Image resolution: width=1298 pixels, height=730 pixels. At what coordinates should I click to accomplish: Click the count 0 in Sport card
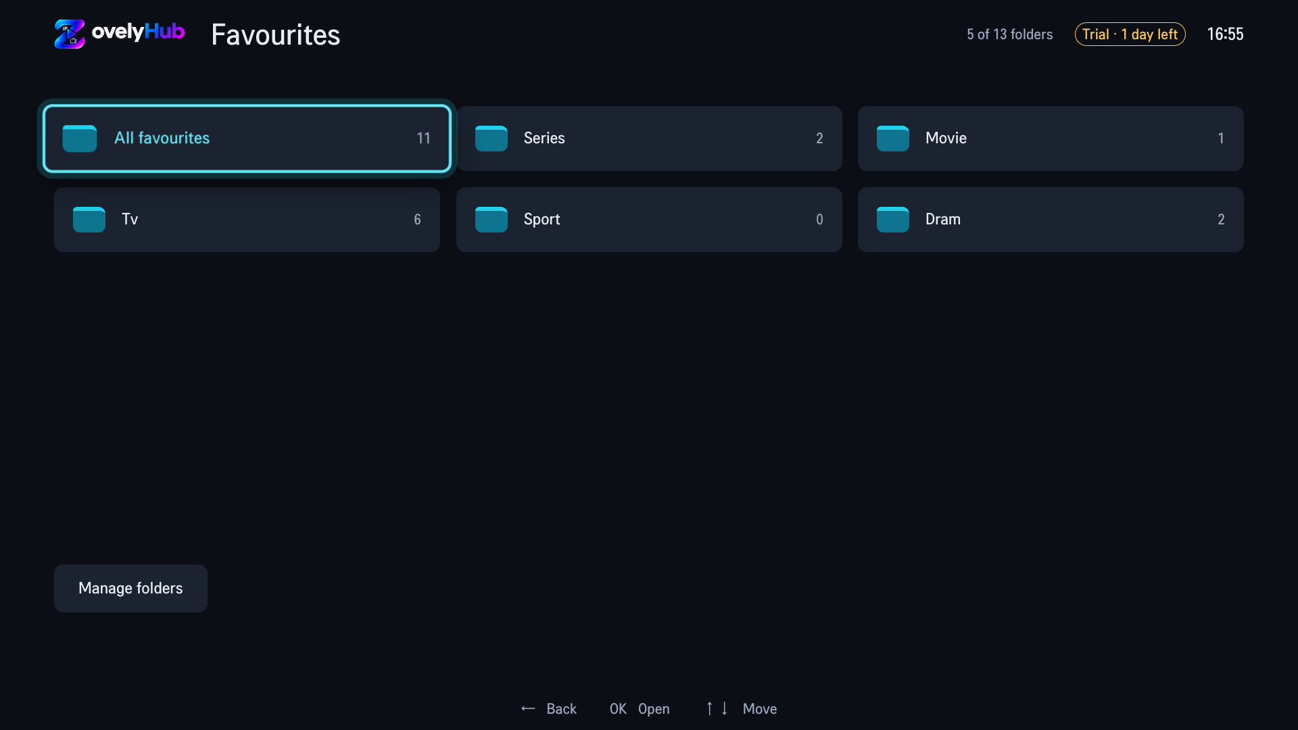(819, 219)
